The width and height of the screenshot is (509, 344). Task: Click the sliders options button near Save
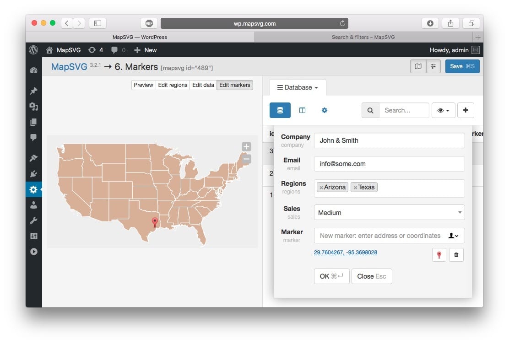433,66
